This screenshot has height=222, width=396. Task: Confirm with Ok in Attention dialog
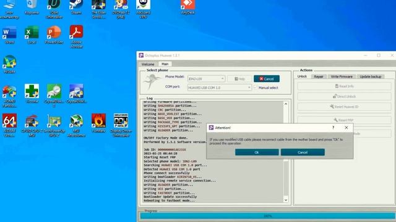(x=257, y=152)
